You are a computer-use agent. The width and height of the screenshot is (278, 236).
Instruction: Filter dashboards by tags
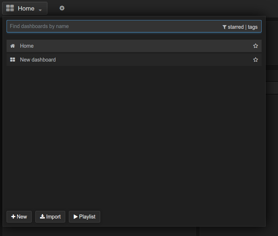(x=252, y=27)
